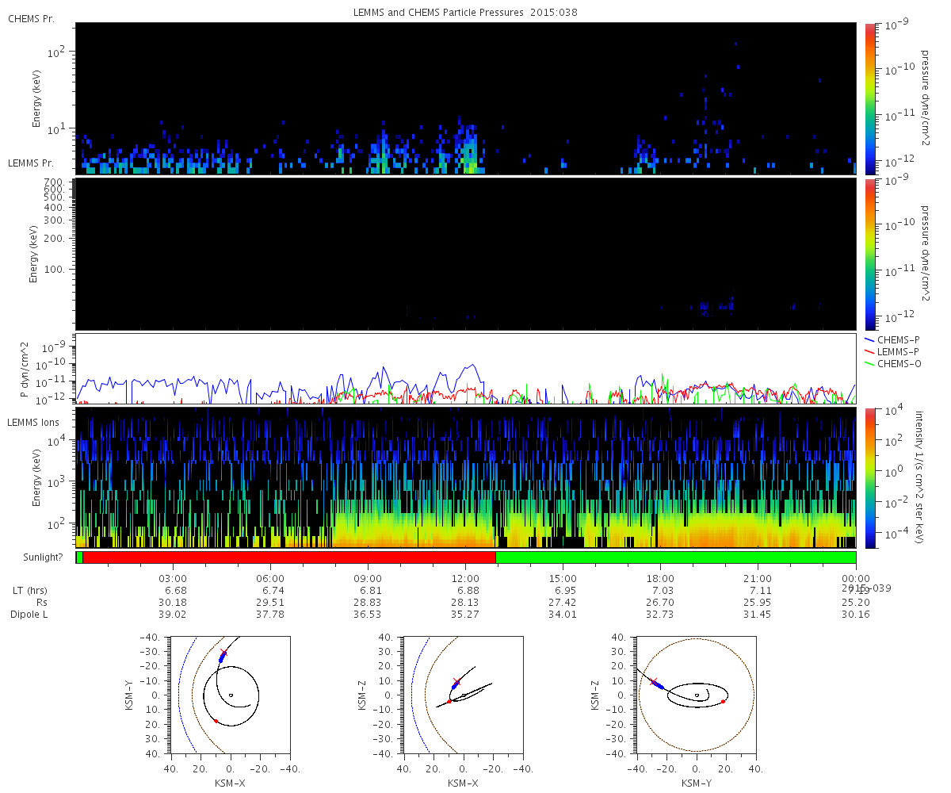
Task: Click the CHEMS-O green legend entry
Action: point(892,363)
